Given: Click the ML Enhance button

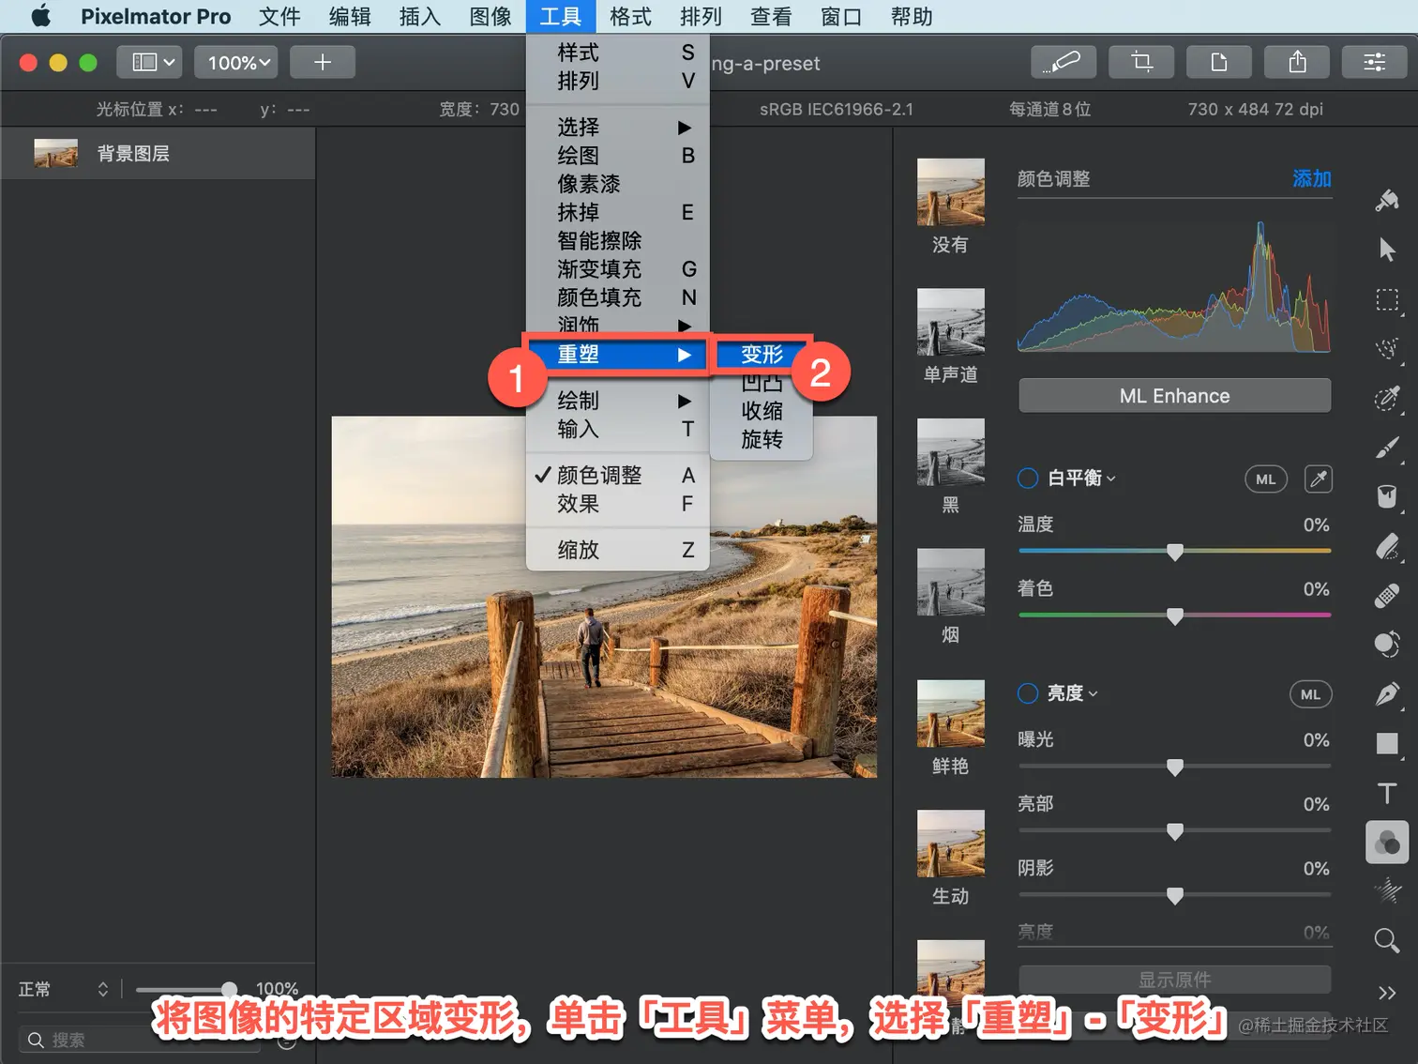Looking at the screenshot, I should coord(1174,396).
